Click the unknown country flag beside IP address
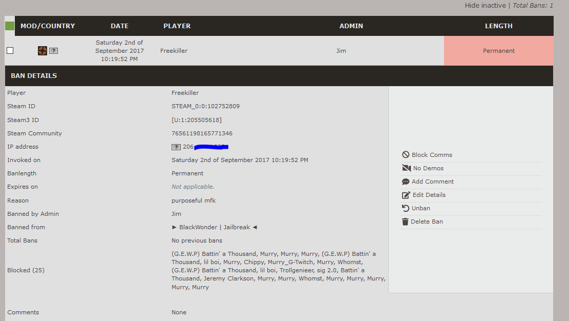This screenshot has height=321, width=569. (x=176, y=147)
